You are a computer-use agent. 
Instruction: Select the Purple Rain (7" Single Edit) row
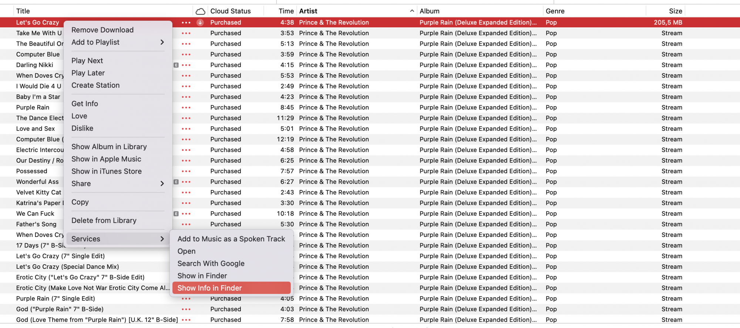pos(55,298)
